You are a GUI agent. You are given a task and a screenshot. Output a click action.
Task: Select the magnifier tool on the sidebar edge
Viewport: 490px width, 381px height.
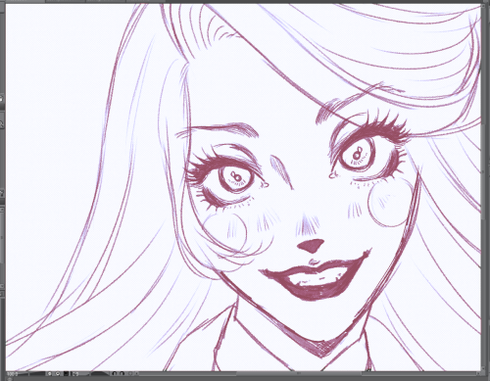point(2,124)
